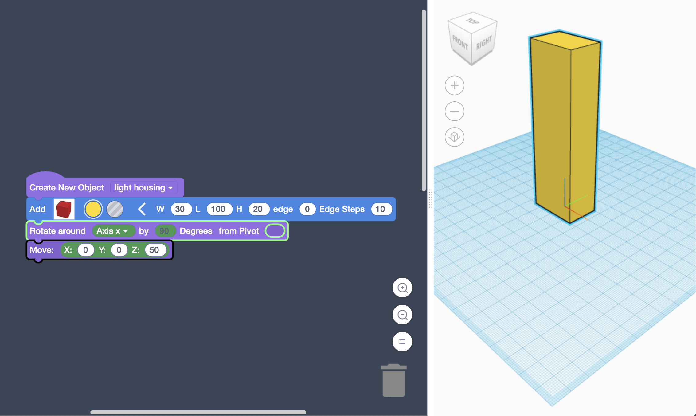Viewport: 696px width, 416px height.
Task: Click the minus button on viewport zoom controls
Action: point(455,111)
